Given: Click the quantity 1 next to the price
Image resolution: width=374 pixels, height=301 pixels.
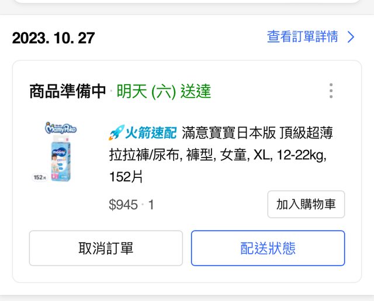Looking at the screenshot, I should pyautogui.click(x=151, y=205).
